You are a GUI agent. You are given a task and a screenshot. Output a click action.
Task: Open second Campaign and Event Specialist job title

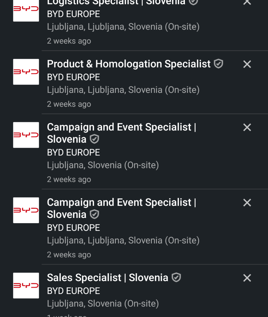coord(121,202)
